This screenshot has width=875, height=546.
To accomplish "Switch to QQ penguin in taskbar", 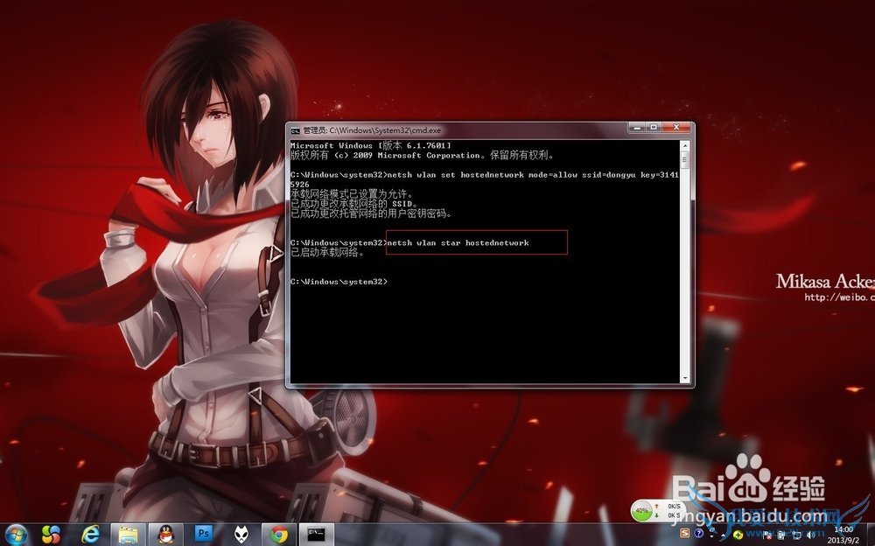I will click(165, 535).
